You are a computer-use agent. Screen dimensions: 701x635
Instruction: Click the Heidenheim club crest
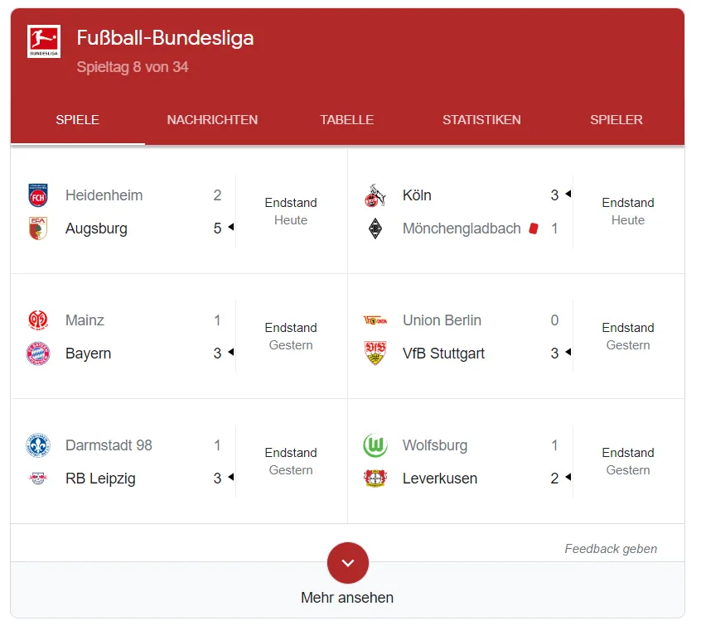click(38, 195)
